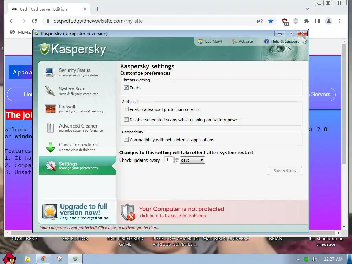Image resolution: width=352 pixels, height=264 pixels.
Task: Open the days interval dropdown
Action: (192, 160)
